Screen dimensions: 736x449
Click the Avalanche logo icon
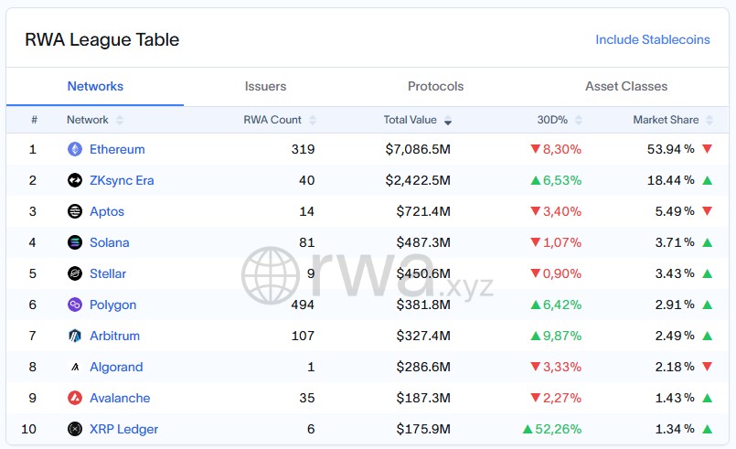(75, 398)
